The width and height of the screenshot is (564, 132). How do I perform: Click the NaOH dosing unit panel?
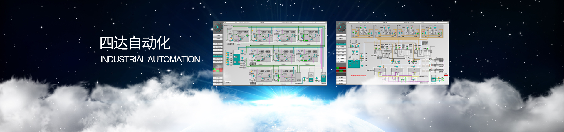(x=408, y=31)
